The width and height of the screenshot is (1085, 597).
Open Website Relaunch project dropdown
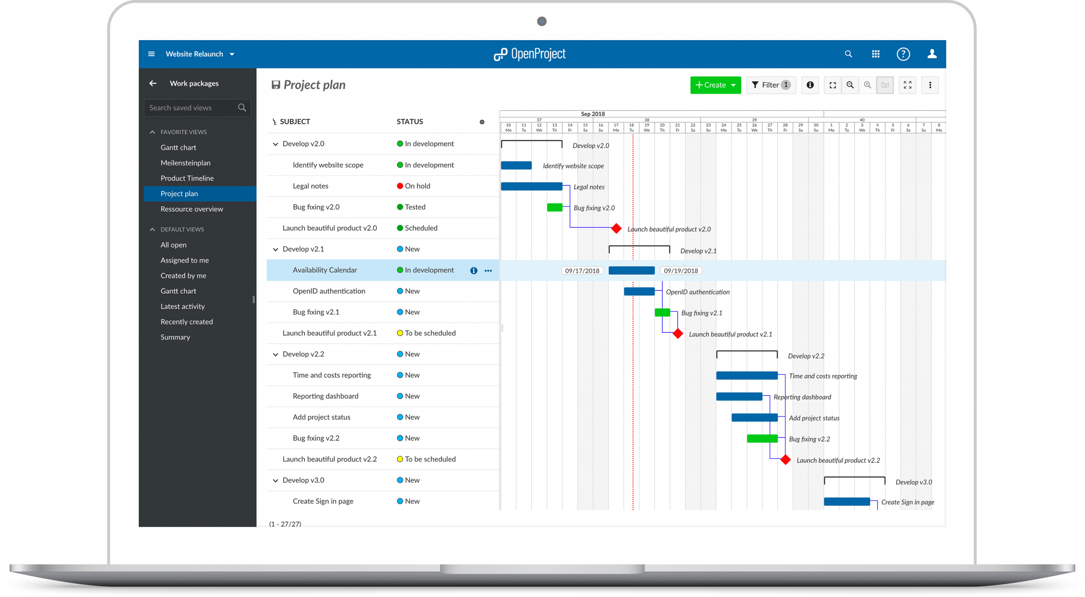tap(200, 54)
